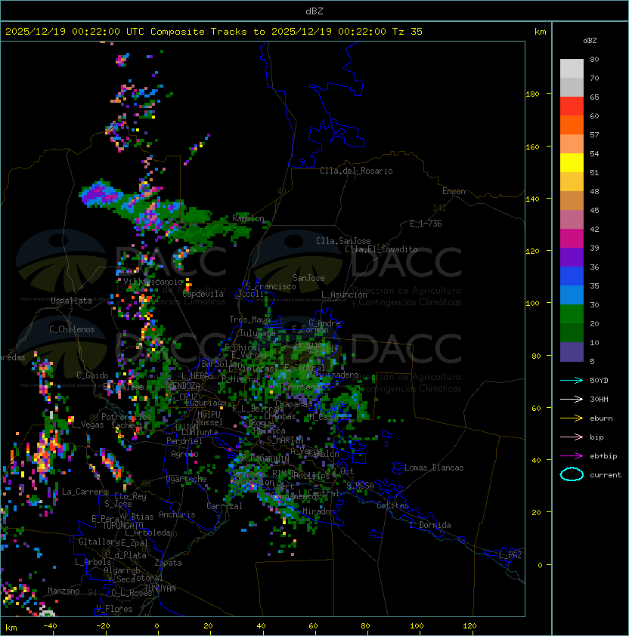Click the 'Uspallata' map label
The image size is (629, 636).
[x=71, y=301]
